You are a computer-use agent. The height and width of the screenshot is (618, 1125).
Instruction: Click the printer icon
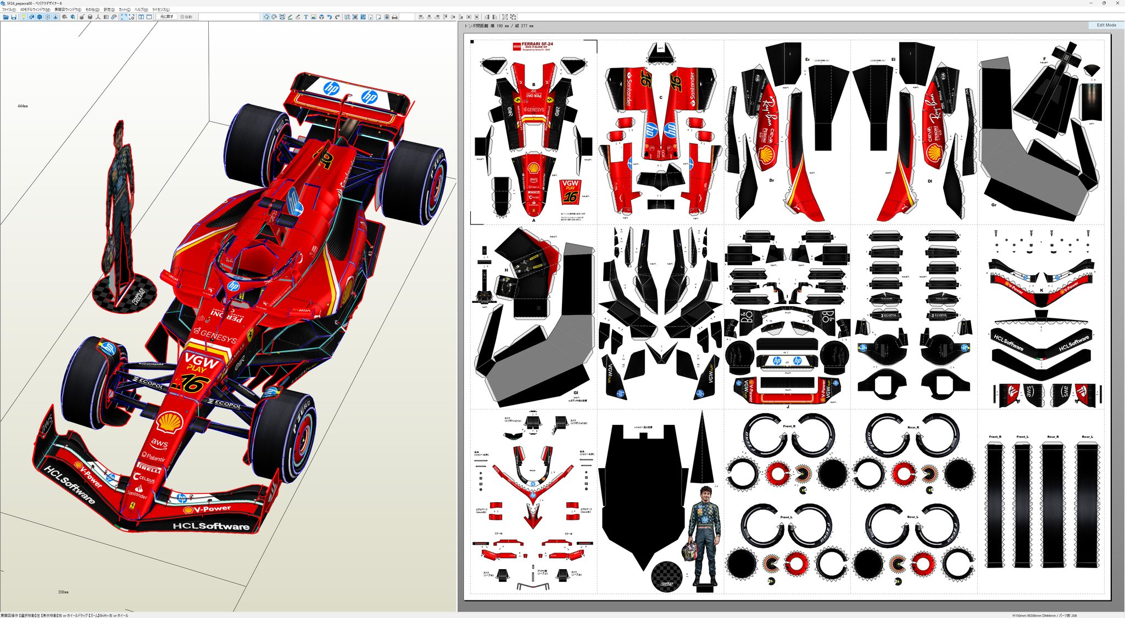point(394,17)
